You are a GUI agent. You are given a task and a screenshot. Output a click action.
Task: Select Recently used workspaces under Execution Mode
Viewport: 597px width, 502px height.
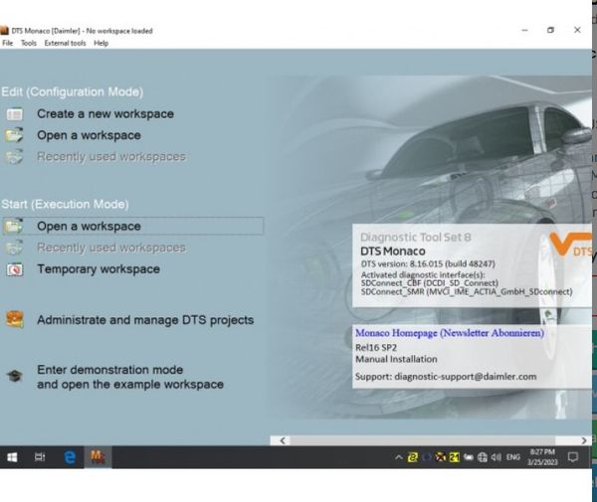(x=111, y=248)
